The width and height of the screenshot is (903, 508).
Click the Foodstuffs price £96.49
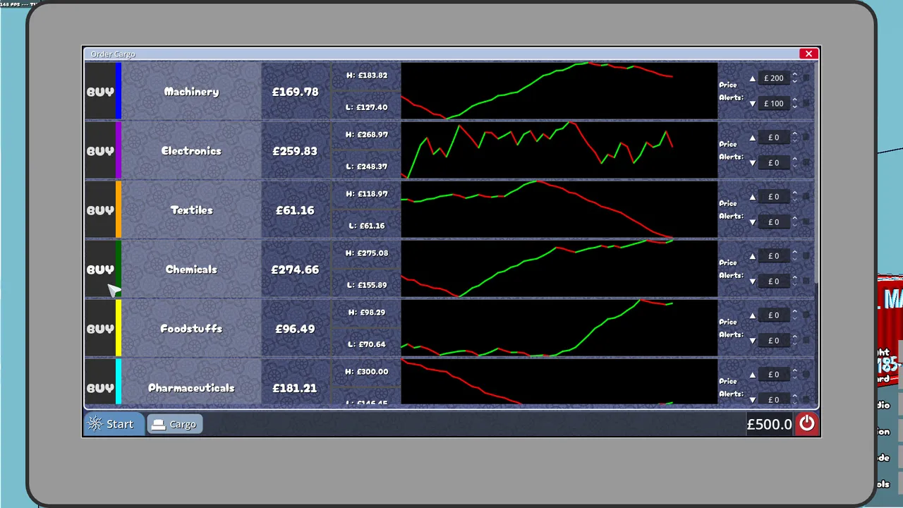(295, 329)
